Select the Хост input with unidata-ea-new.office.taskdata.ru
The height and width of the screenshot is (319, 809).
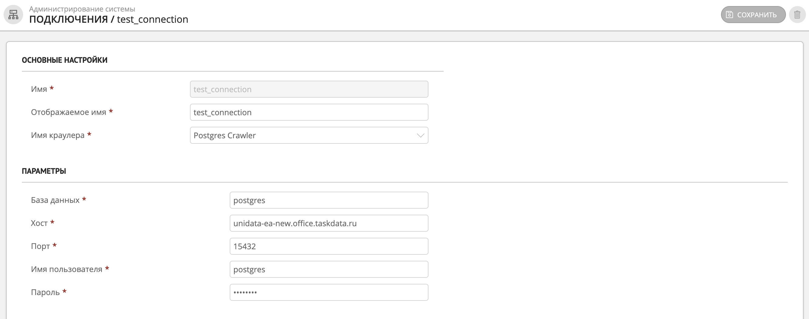tap(329, 223)
